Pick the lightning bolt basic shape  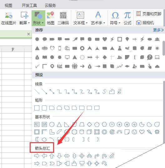tap(149, 132)
